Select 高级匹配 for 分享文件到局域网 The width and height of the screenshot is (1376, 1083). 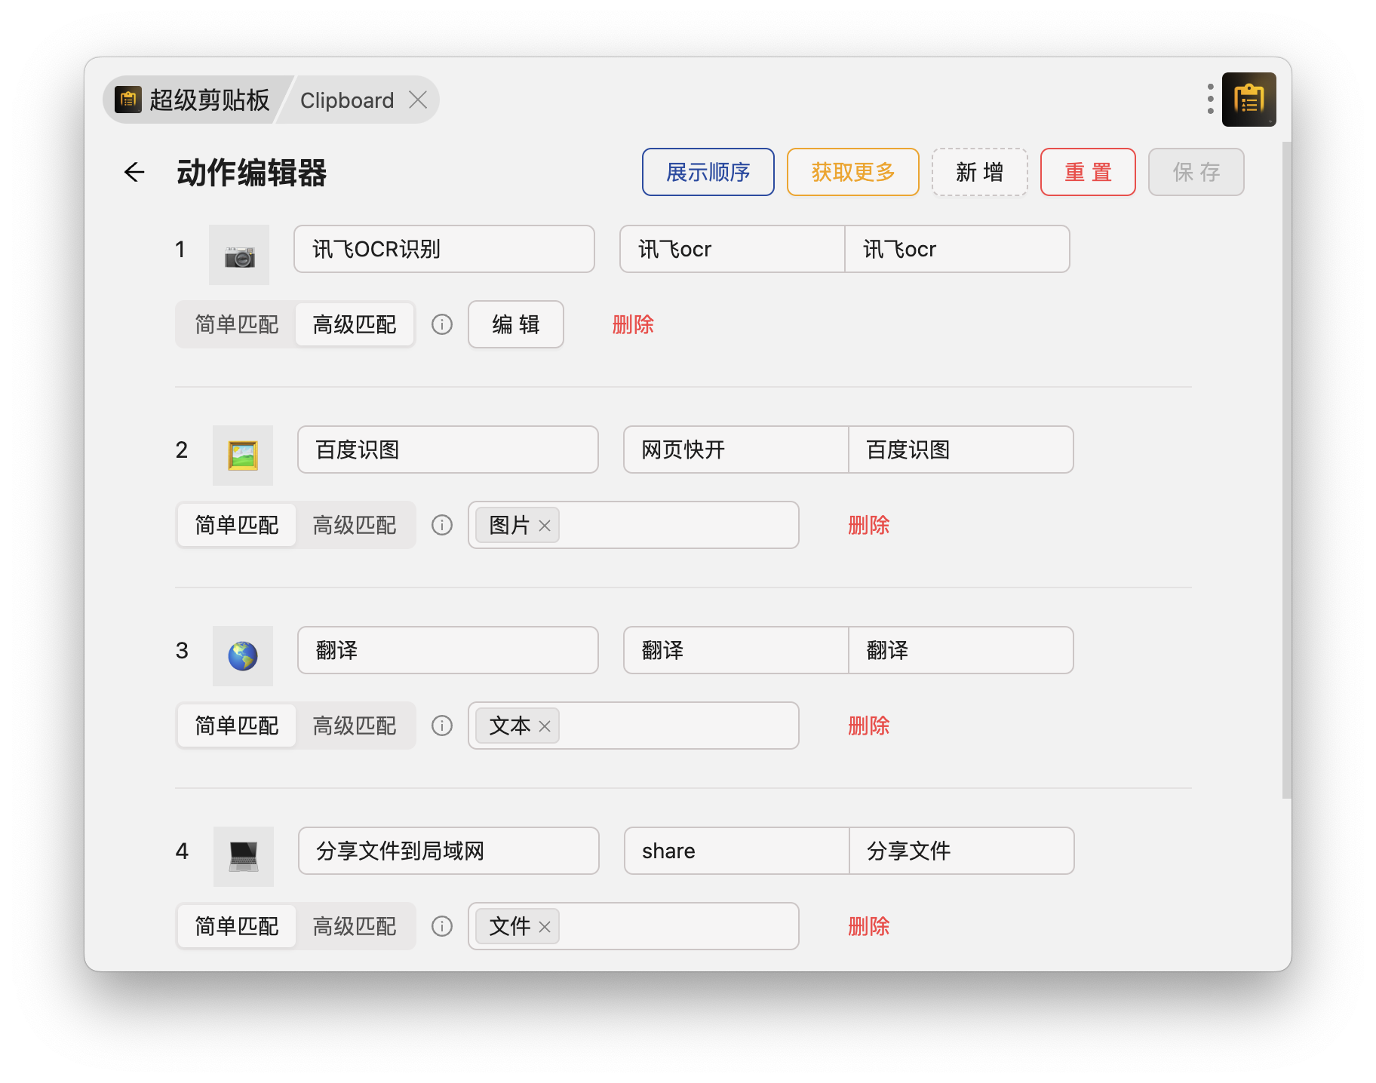tap(355, 926)
